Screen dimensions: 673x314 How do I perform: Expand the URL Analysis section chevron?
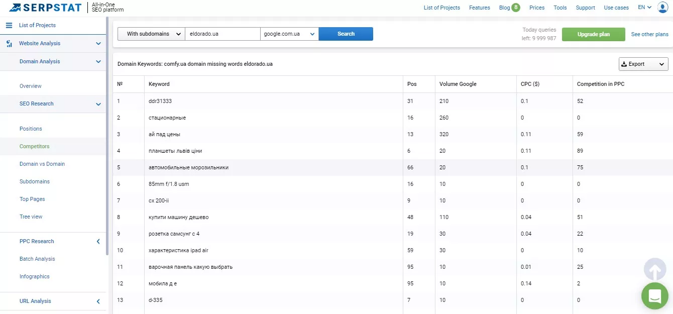click(x=98, y=301)
